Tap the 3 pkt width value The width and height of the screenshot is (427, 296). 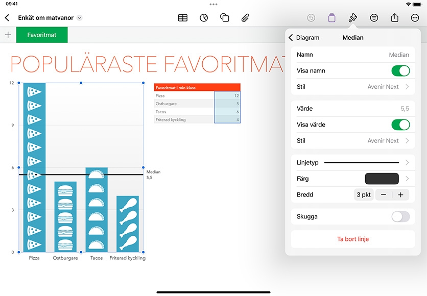(364, 195)
